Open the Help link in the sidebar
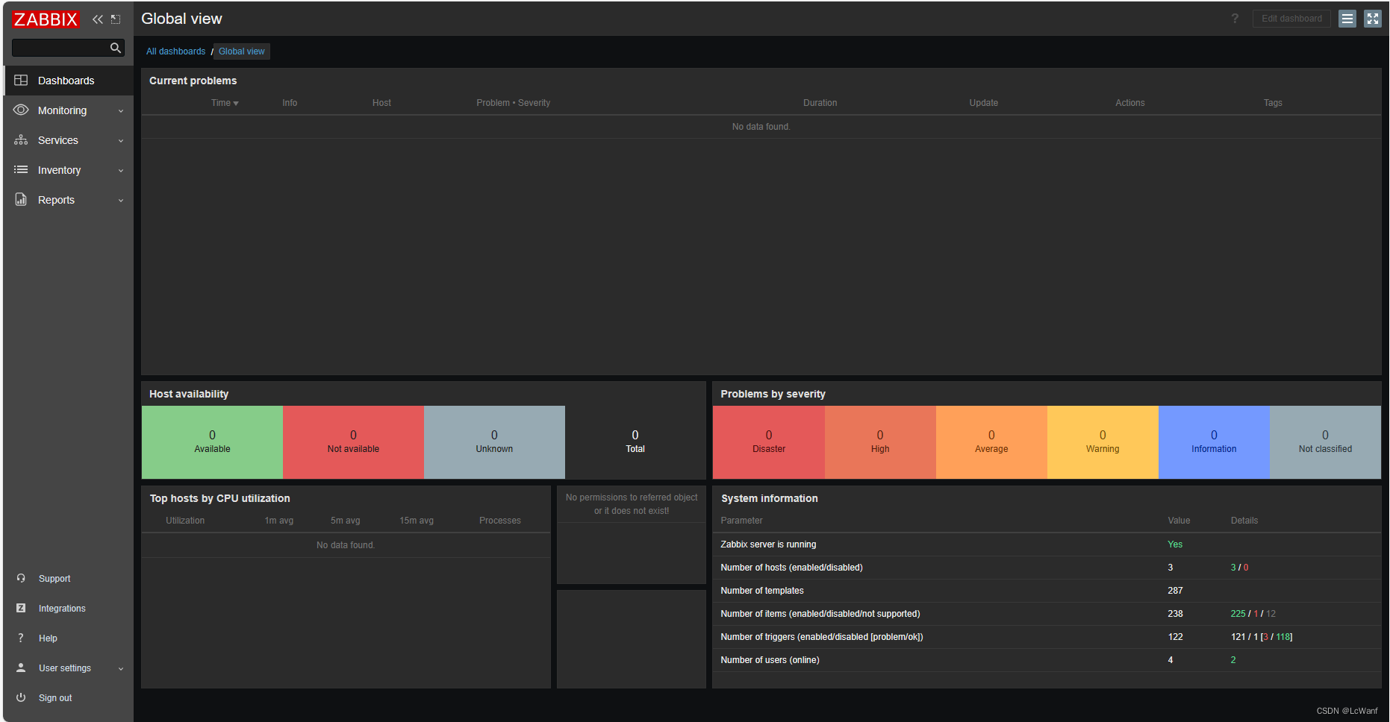 click(48, 638)
